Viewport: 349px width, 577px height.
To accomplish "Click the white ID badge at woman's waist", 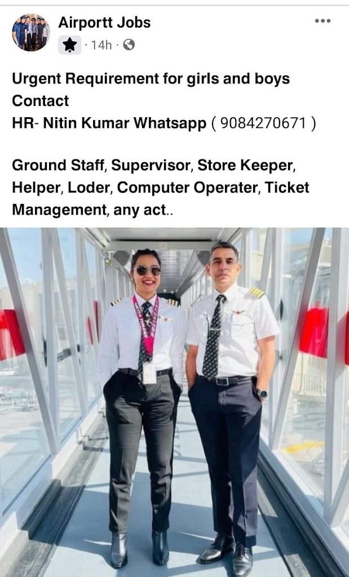I will coord(149,372).
